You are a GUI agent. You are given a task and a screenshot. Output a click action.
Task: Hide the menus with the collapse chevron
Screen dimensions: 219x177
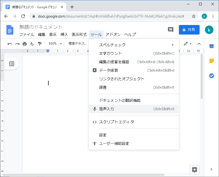pos(199,44)
